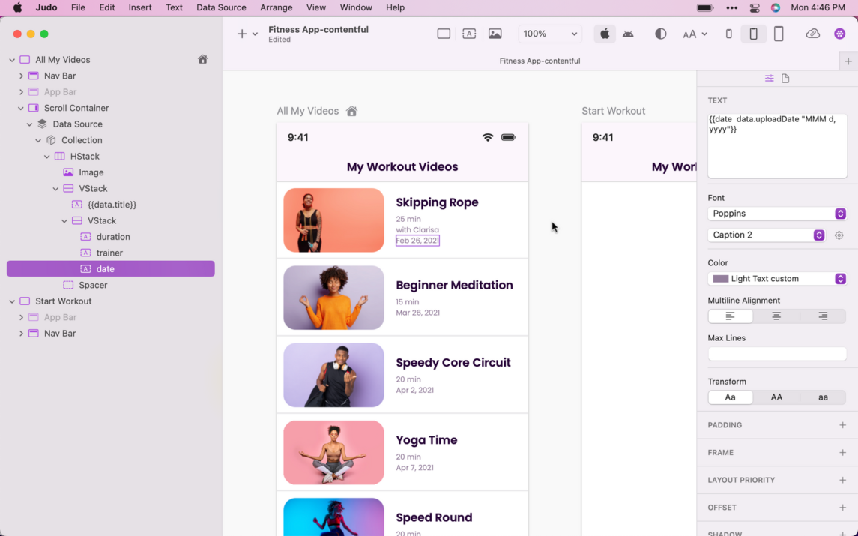Insert an image from the toolbar
The image size is (858, 536).
coord(495,34)
